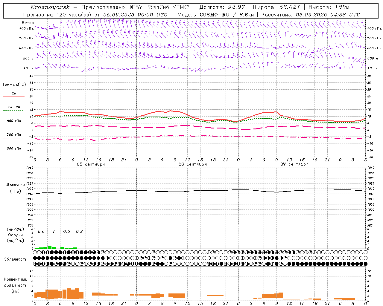Click the 'Облачность' cloudiness label
The image size is (383, 306).
pyautogui.click(x=15, y=259)
